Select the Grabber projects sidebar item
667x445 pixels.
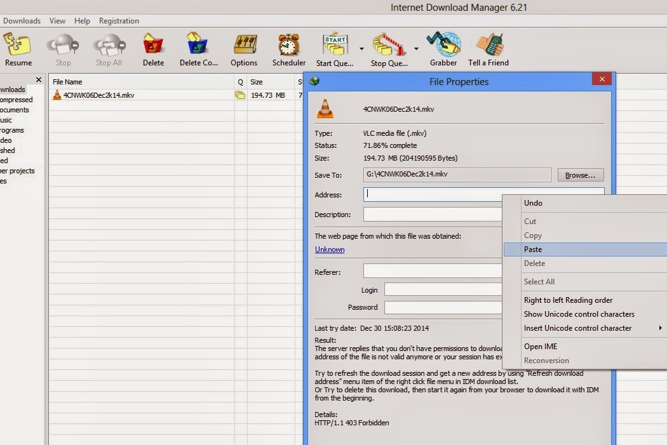pyautogui.click(x=17, y=170)
